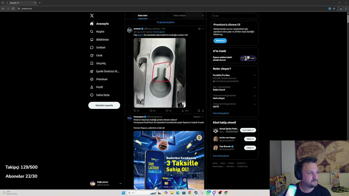
Task: Show more trends under Neler oluyor
Action: [221, 113]
